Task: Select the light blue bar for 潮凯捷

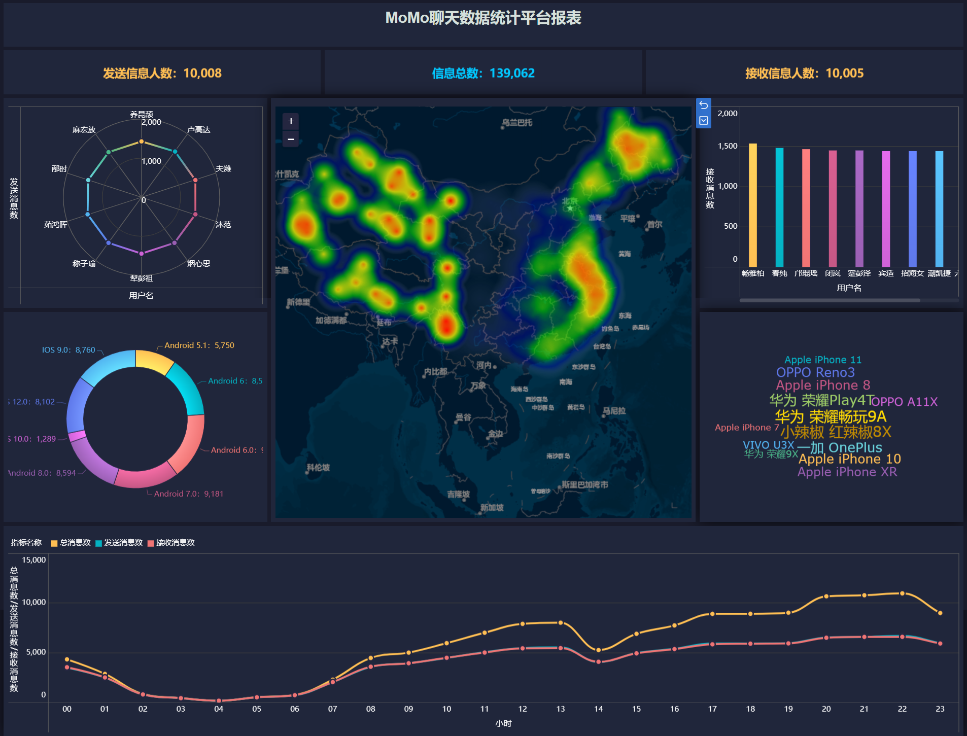Action: [x=939, y=209]
